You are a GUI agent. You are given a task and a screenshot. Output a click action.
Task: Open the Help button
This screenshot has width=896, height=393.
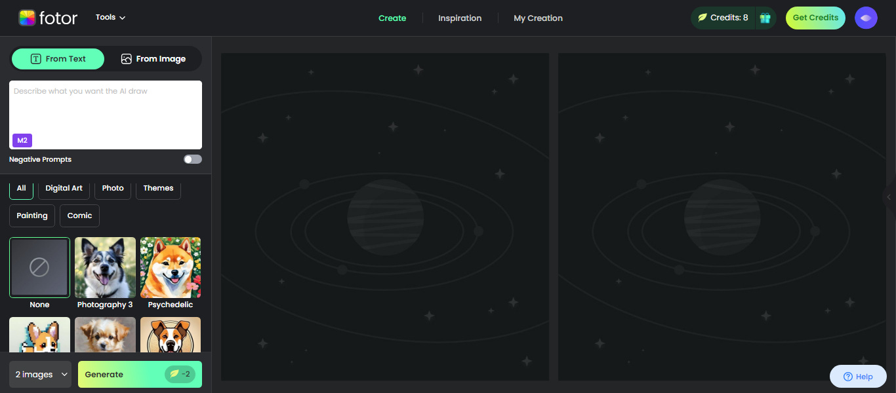(x=858, y=377)
